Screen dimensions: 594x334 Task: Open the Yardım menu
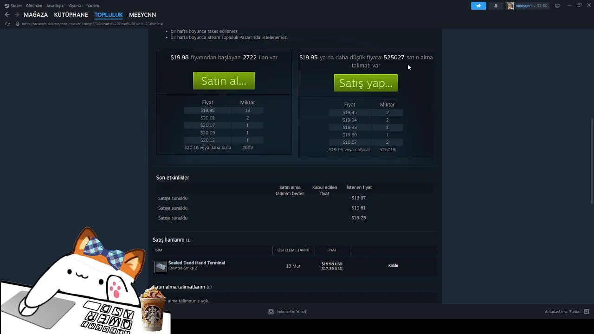click(x=93, y=6)
